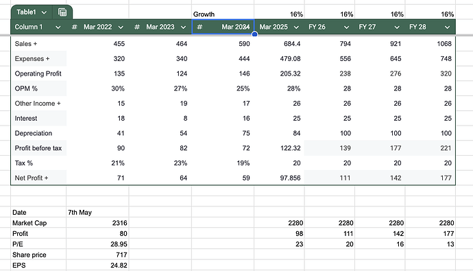Select Operating Profit value 205.32
This screenshot has height=271, width=473.
click(x=290, y=73)
